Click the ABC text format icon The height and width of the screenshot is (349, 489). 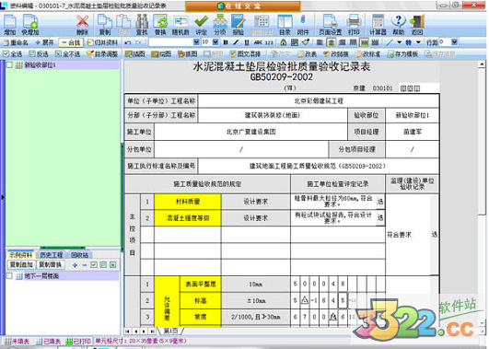click(x=258, y=42)
